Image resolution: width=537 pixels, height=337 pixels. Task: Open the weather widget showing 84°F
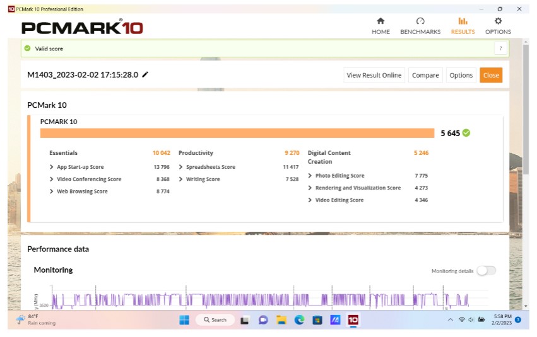[35, 320]
